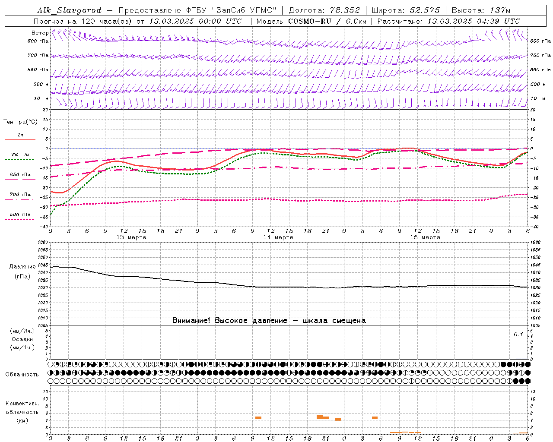
Task: Click the Рассчитано: 13.03.2025 04:39 UTC text
Action: click(x=448, y=21)
